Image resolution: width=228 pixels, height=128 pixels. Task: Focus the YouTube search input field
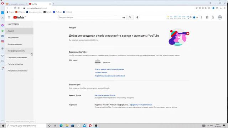point(90,17)
